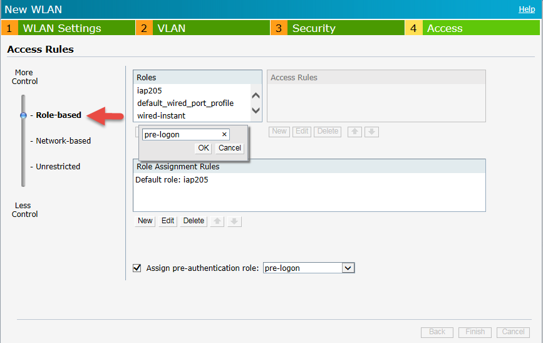Go to VLAN step tab
Image resolution: width=543 pixels, height=343 pixels.
[x=203, y=28]
